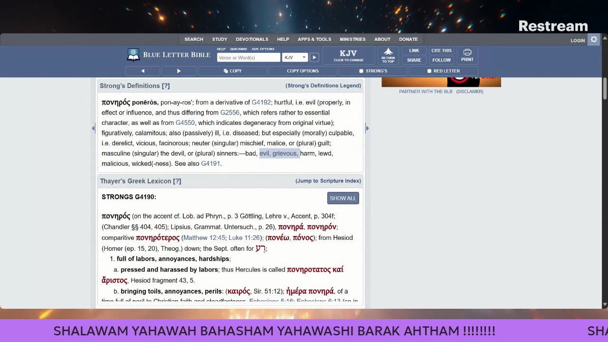Toggle the Strong's checkbox
The height and width of the screenshot is (342, 608).
tap(373, 71)
